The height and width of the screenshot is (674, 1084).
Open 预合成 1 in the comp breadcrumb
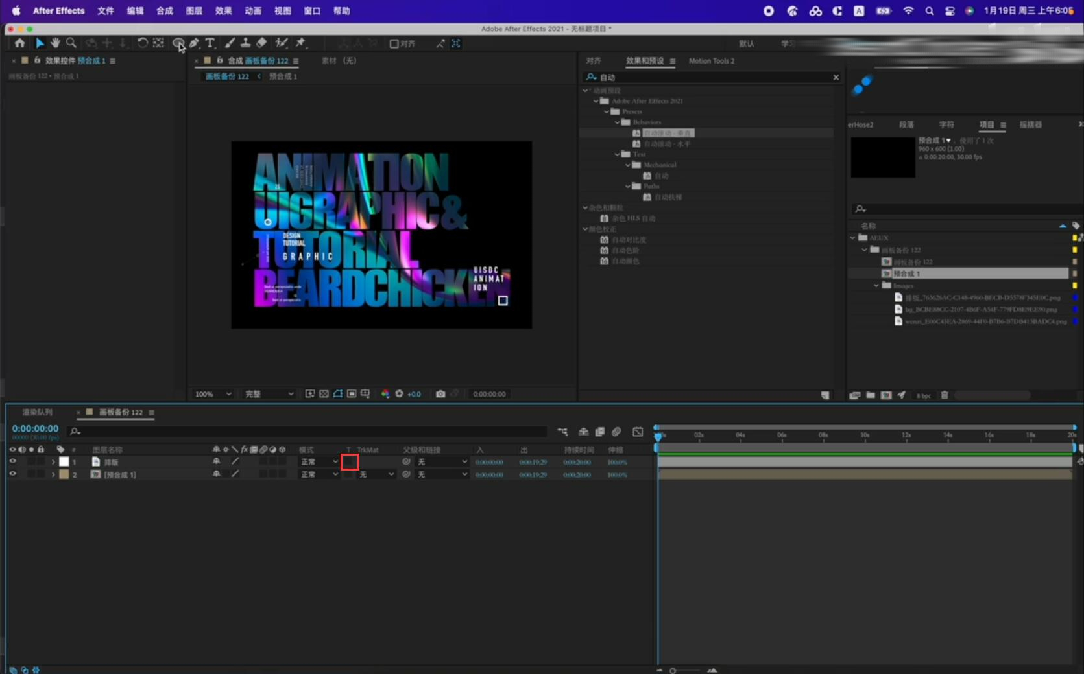283,76
